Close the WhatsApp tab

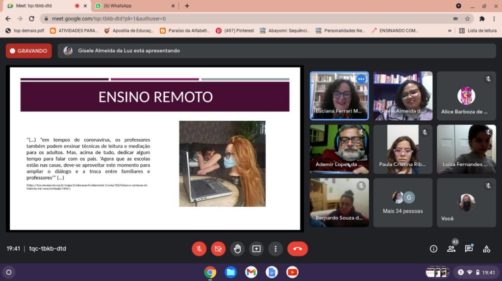(x=173, y=6)
